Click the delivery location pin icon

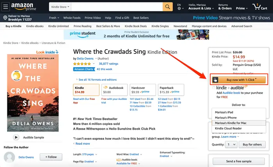click(5, 18)
